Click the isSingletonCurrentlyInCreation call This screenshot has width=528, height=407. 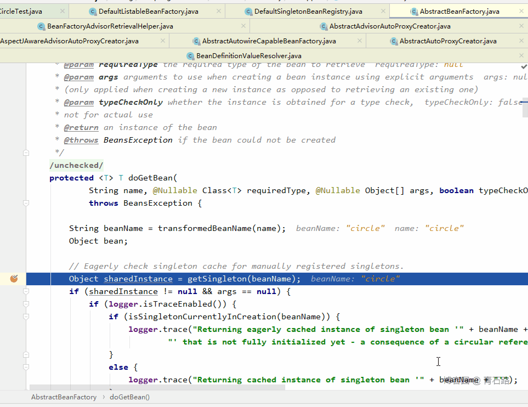click(202, 316)
